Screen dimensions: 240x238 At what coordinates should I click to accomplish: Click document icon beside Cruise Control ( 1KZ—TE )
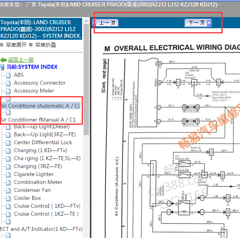pyautogui.click(x=8, y=214)
